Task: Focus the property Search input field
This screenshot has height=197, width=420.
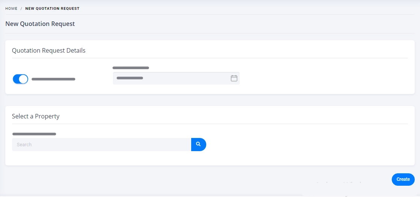Action: click(102, 144)
